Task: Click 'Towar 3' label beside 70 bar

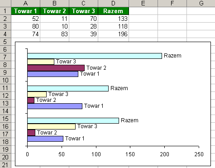Action: pos(87,126)
